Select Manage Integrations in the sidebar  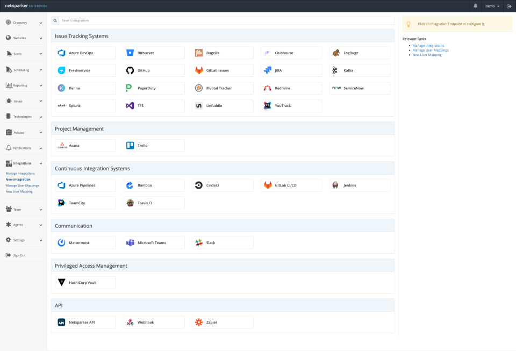tap(21, 173)
